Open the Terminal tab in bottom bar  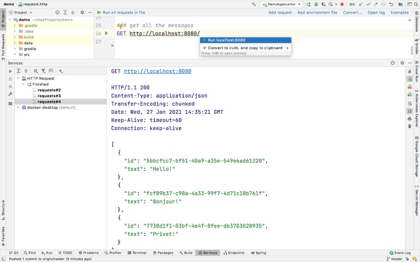point(137,253)
